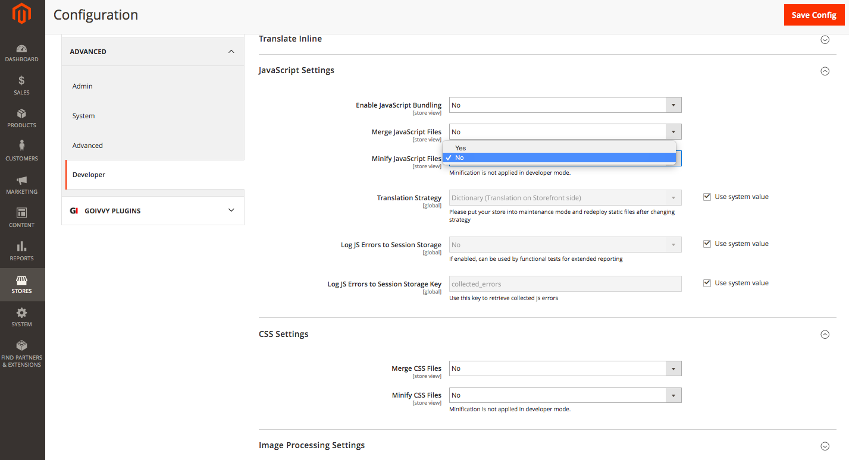Expand the Image Processing Settings section
The width and height of the screenshot is (849, 460).
coord(825,446)
